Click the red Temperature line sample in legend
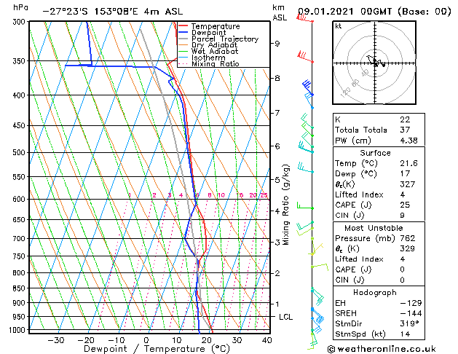The width and height of the screenshot is (458, 354). tap(183, 26)
